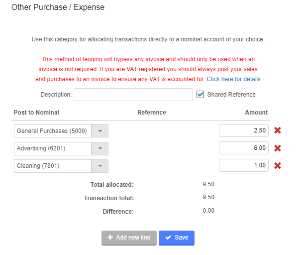Click the Shared Reference label
This screenshot has height=255, width=303.
231,95
